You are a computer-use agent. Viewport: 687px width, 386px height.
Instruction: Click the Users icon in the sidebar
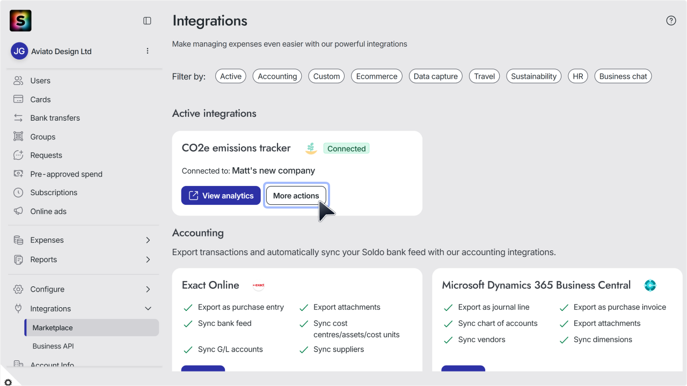(18, 80)
